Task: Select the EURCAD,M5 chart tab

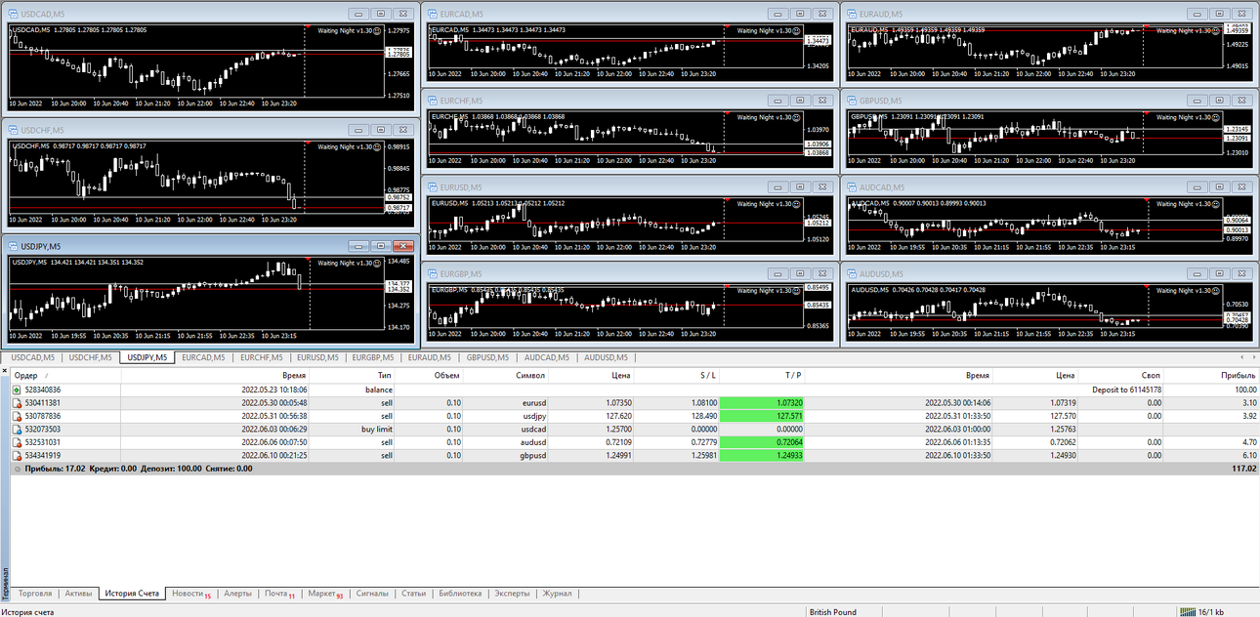Action: (203, 357)
